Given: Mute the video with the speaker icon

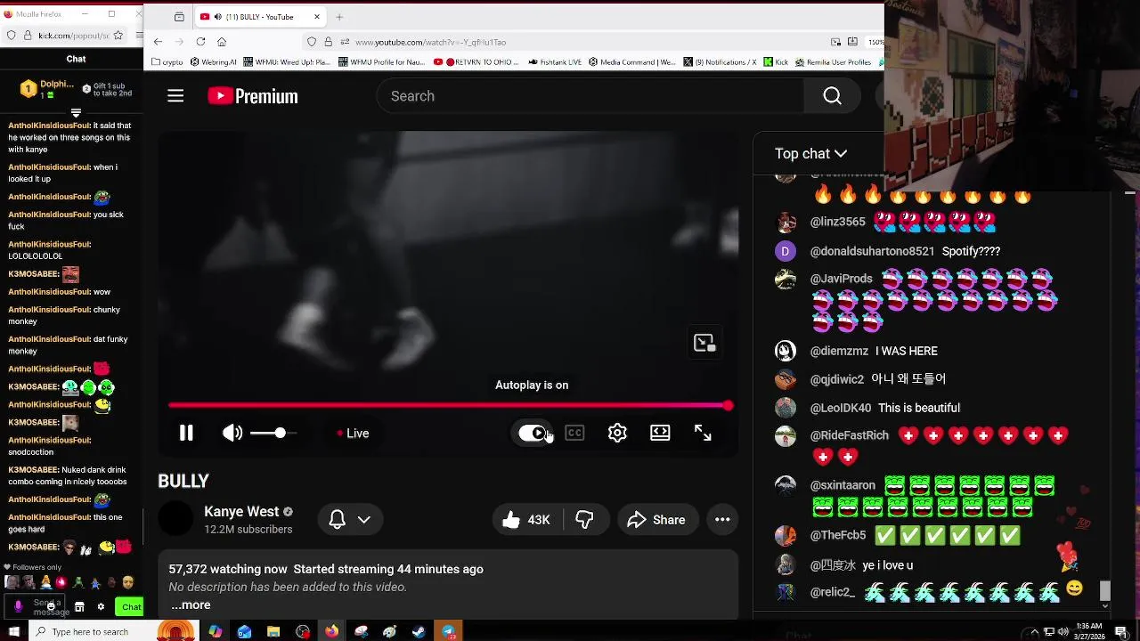Looking at the screenshot, I should [232, 434].
